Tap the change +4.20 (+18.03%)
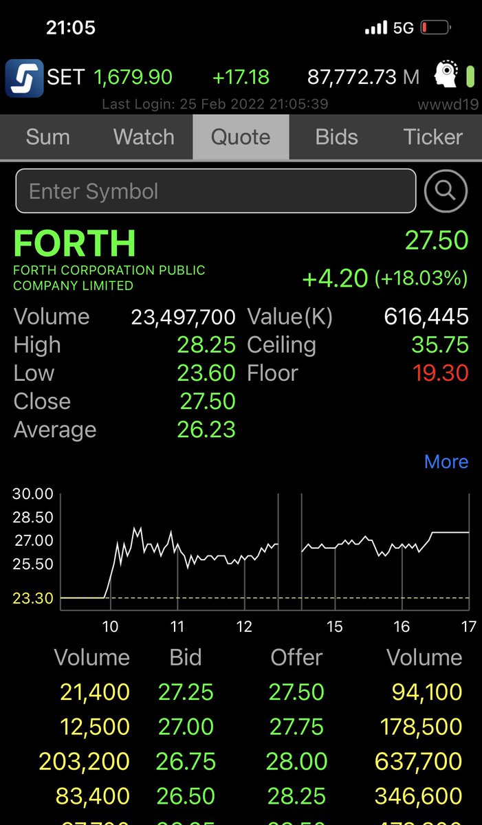Viewport: 482px width, 825px height. point(385,278)
